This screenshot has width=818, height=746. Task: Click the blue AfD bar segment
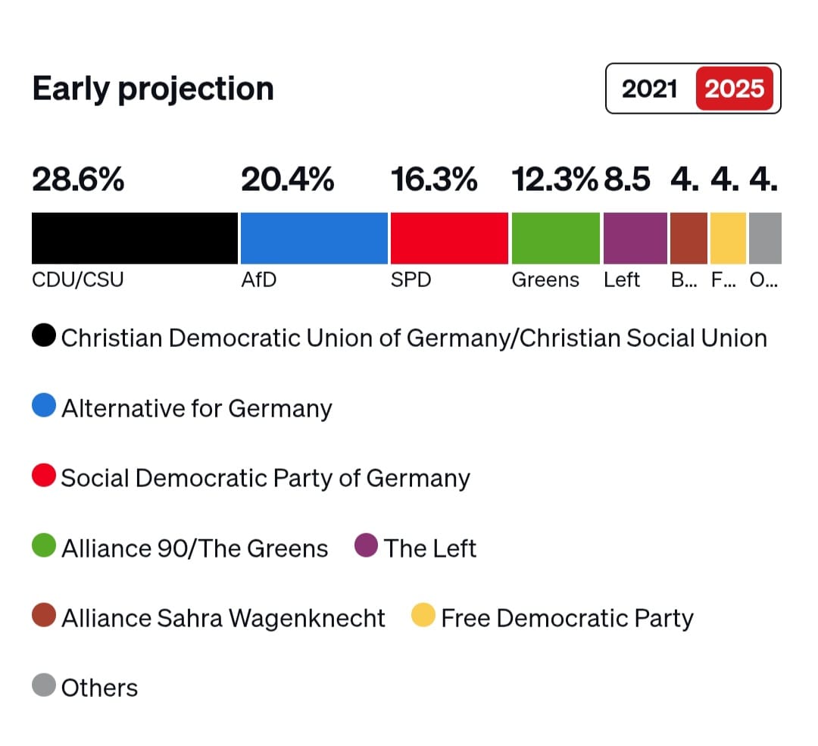coord(314,238)
